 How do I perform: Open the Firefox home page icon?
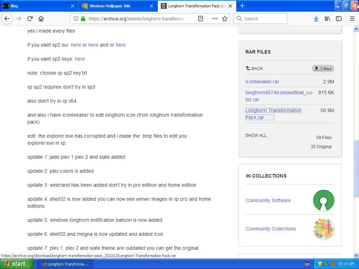[41, 19]
